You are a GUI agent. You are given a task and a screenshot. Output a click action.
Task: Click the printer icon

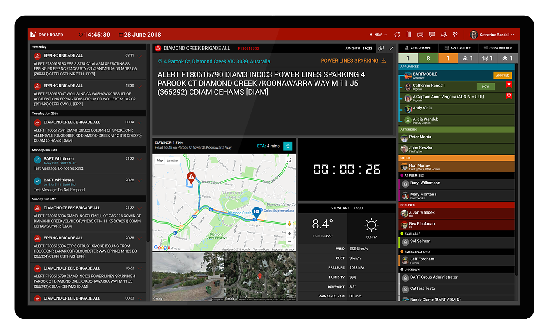420,35
